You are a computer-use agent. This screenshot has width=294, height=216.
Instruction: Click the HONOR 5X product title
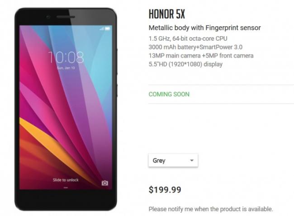[167, 14]
